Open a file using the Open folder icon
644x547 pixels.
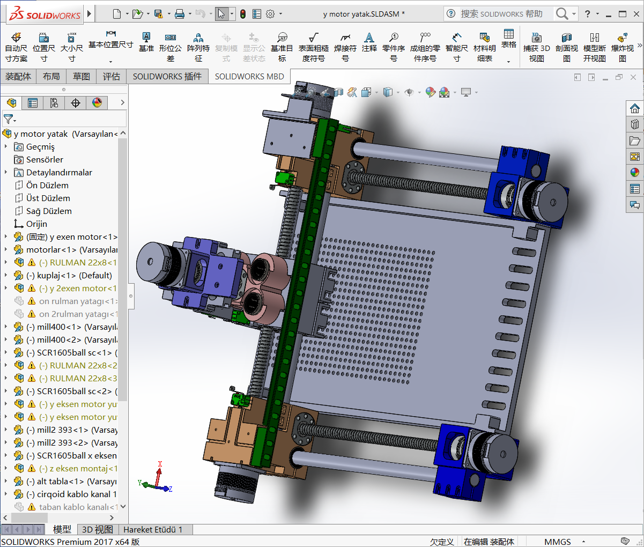pos(137,14)
